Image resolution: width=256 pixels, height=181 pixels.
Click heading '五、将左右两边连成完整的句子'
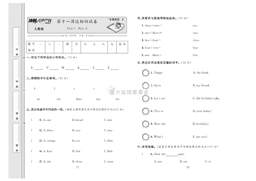[x=158, y=63]
